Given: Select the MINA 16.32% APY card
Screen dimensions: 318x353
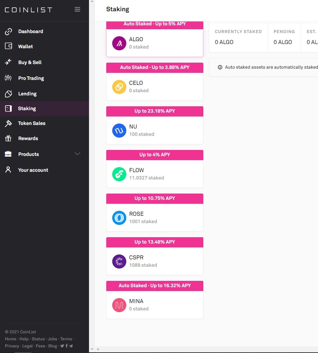Looking at the screenshot, I should 155,300.
